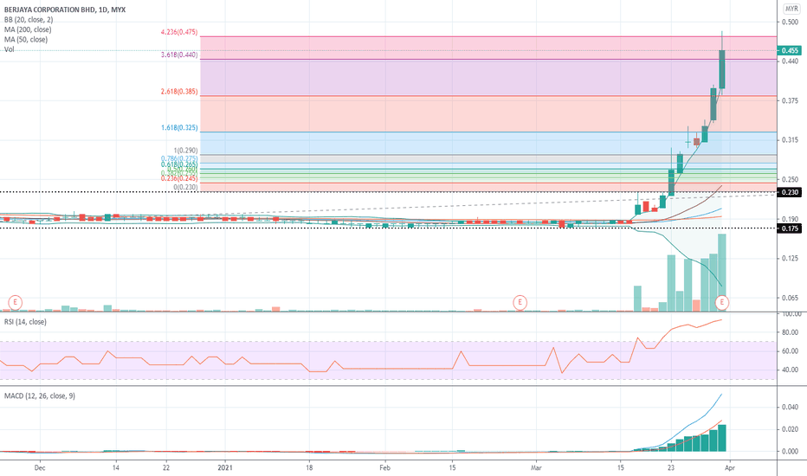Screen dimensions: 807x476
Task: Click the MYR currency label
Action: pyautogui.click(x=791, y=10)
